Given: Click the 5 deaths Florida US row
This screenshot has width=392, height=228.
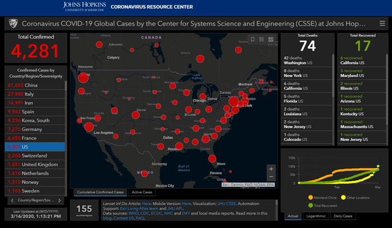Looking at the screenshot, I should (306, 99).
